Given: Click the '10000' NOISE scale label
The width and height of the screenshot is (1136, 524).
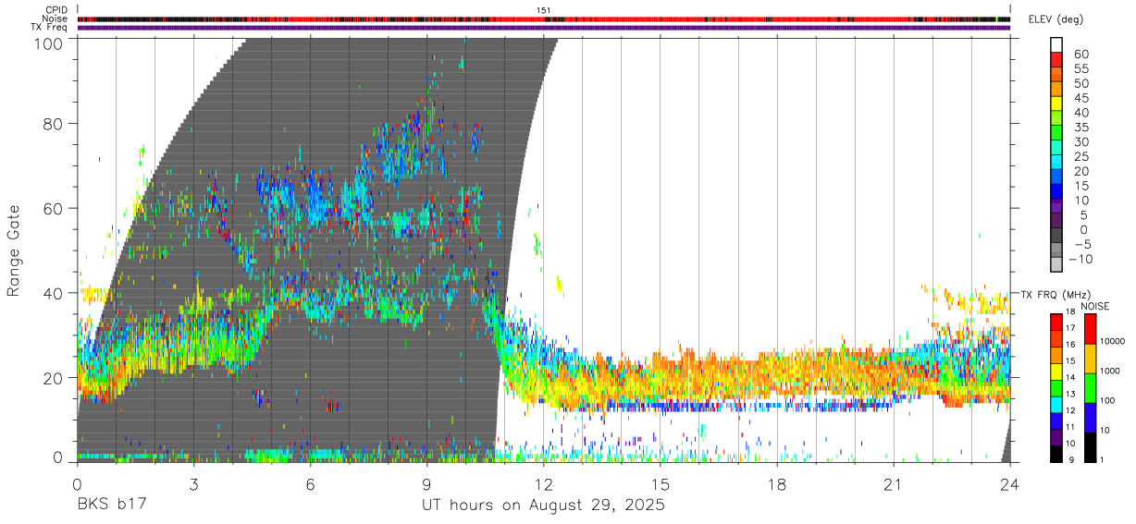Looking at the screenshot, I should (x=1113, y=342).
